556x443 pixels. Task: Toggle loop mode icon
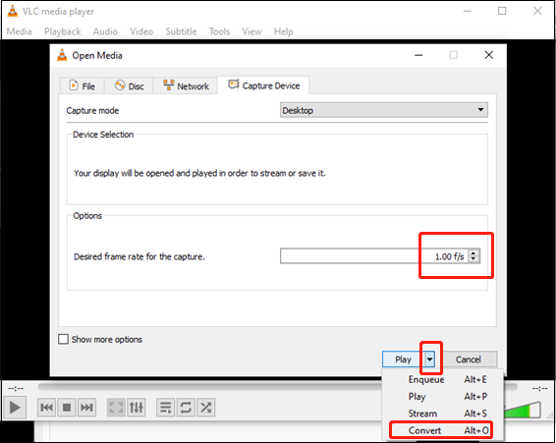[186, 408]
